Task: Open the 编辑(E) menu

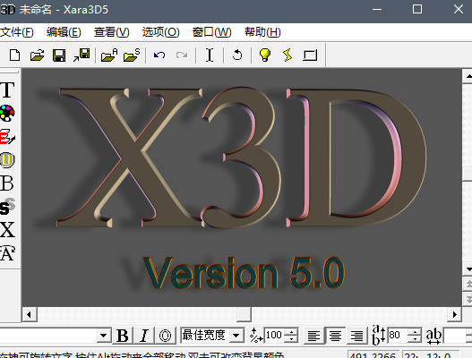Action: click(x=64, y=32)
